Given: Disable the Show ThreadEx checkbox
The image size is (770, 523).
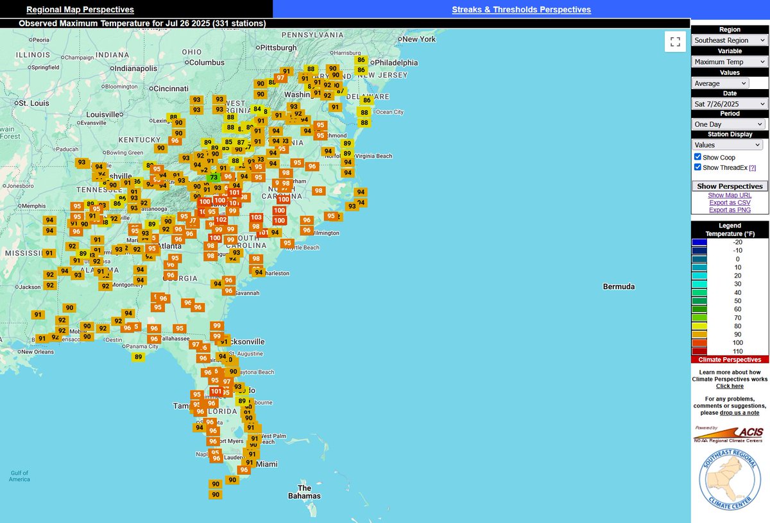Looking at the screenshot, I should coord(697,167).
